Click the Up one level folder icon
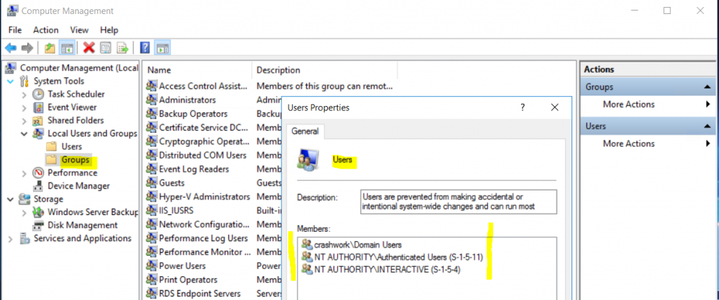This screenshot has width=719, height=300. (x=50, y=48)
